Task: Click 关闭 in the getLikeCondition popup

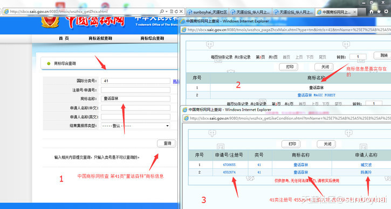Action: click(326, 144)
